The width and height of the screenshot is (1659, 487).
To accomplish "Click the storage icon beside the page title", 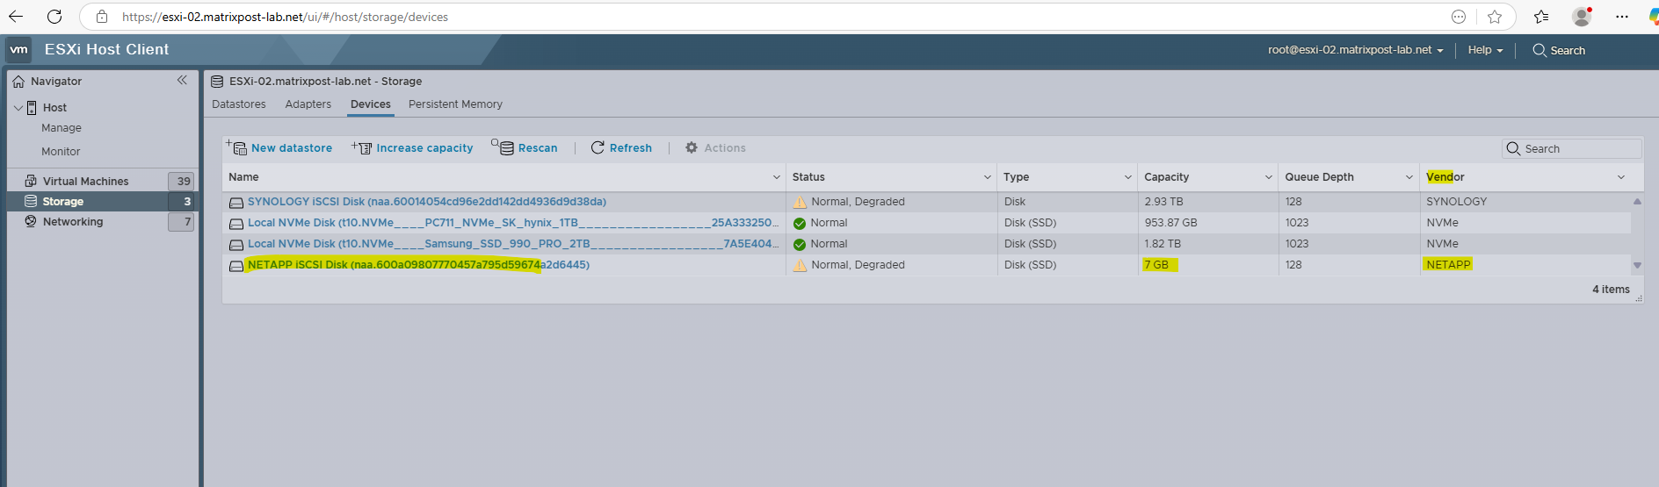I will (x=217, y=82).
